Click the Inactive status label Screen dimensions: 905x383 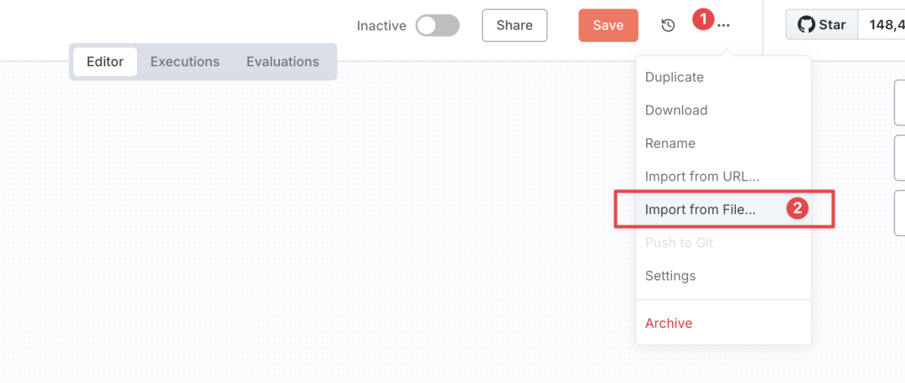point(381,26)
